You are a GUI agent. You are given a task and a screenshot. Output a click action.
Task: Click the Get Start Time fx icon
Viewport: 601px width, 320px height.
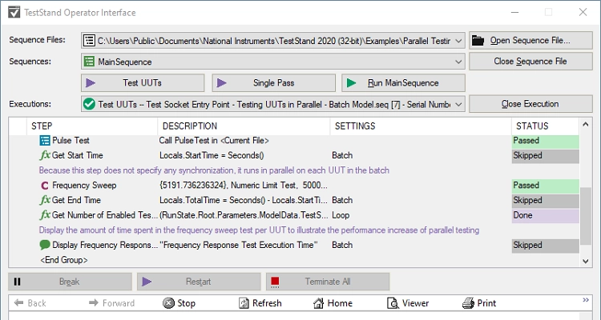[x=45, y=155]
